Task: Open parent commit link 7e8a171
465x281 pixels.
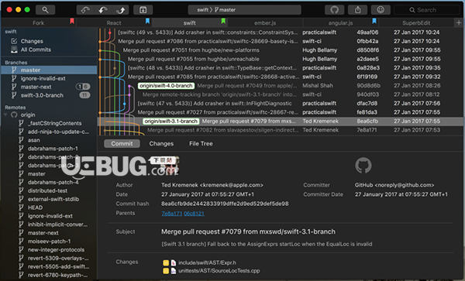Action: coord(172,213)
